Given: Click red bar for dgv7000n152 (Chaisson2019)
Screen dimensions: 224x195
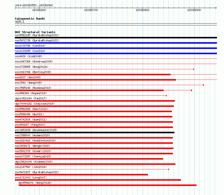Looking at the screenshot, I should 94,106.
